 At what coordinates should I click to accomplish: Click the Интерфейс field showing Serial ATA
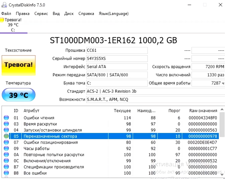pos(117,67)
